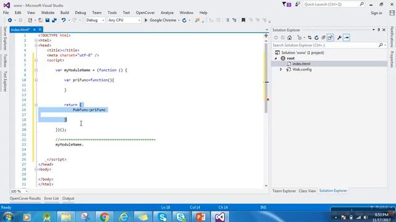Click the split-editor handle above the vertical scrollbar
The height and width of the screenshot is (222, 396).
[266, 36]
